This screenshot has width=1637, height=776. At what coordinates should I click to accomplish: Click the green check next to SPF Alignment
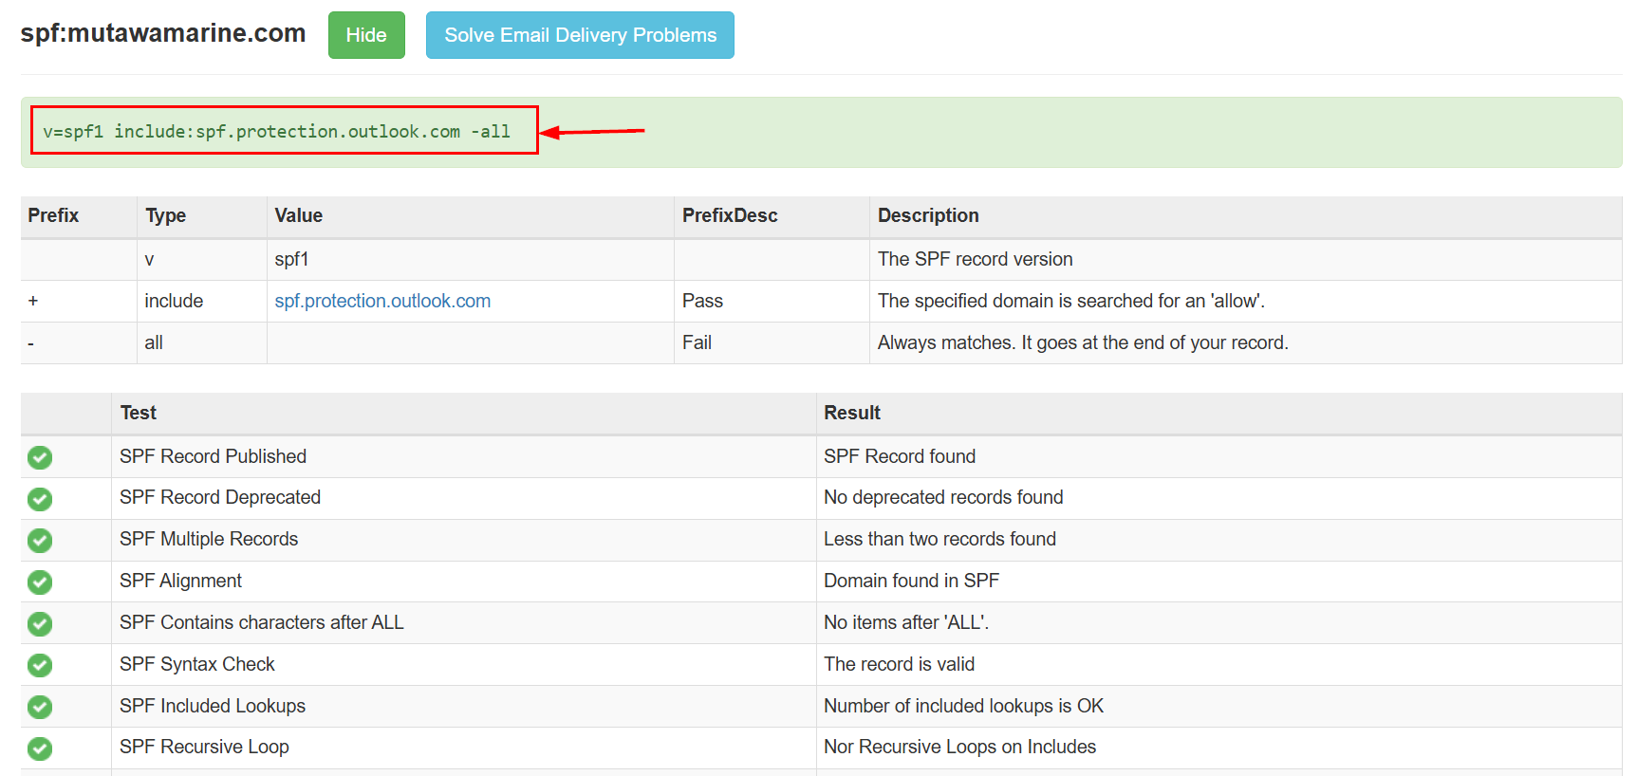(40, 582)
